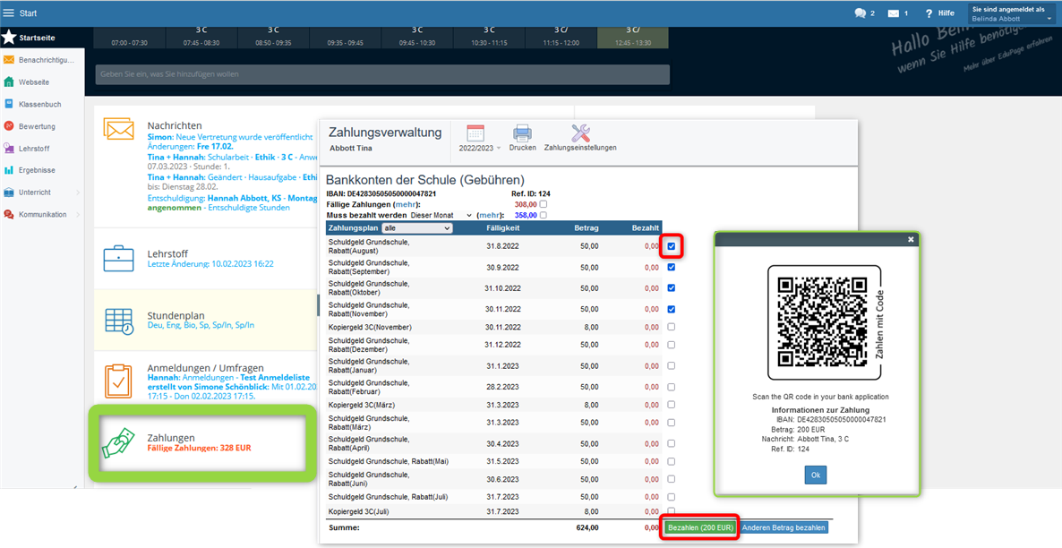The image size is (1062, 548).
Task: Click the Start title in top bar
Action: click(x=29, y=13)
